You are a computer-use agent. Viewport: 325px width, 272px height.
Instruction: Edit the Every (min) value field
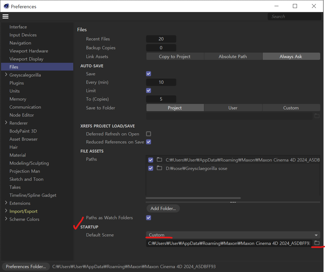click(x=161, y=82)
